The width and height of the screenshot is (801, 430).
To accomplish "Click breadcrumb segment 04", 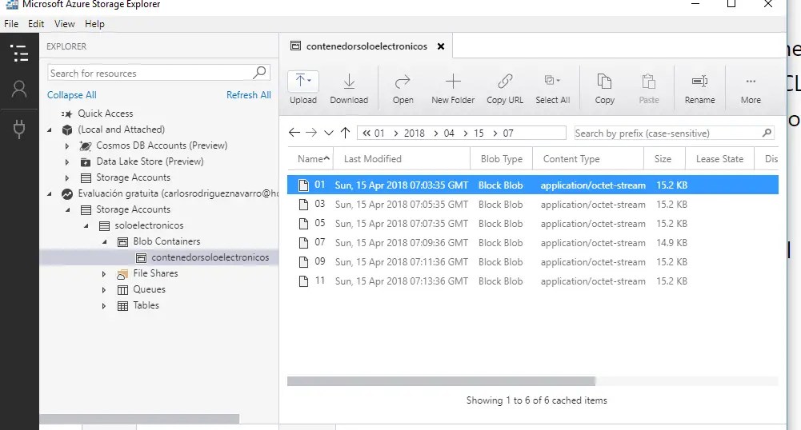I will 449,133.
